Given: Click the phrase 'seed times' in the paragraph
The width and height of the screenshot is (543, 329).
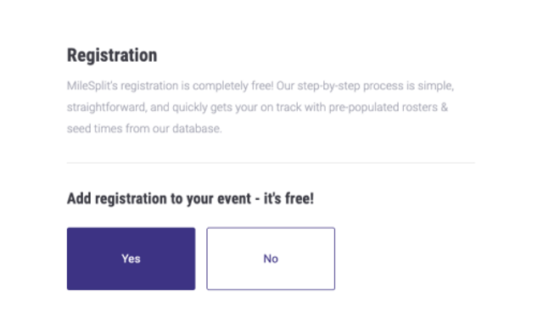Looking at the screenshot, I should 94,129.
